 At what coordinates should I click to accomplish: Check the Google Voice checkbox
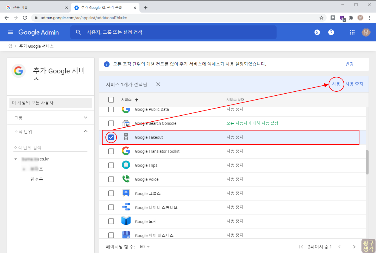[111, 179]
